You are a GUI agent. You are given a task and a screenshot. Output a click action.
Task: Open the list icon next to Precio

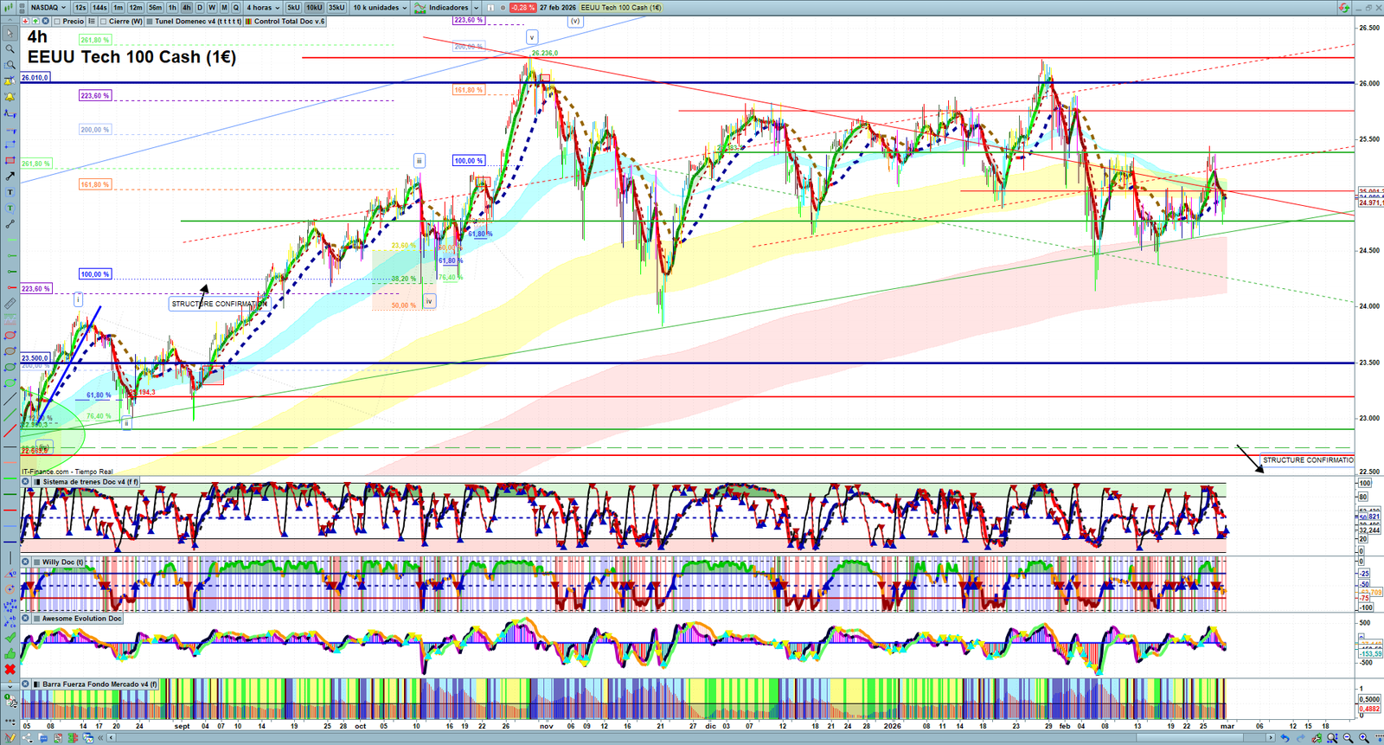click(92, 22)
